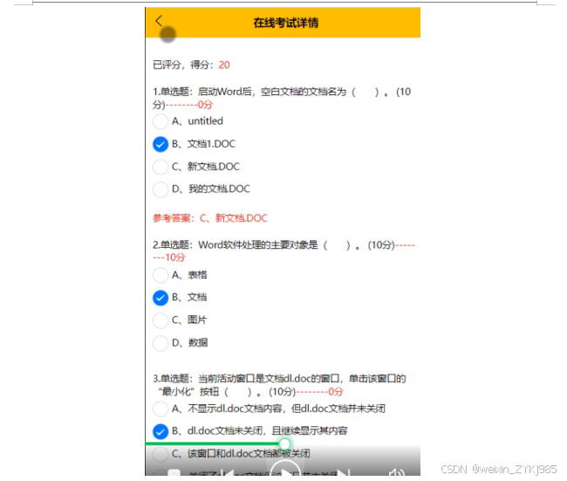Viewport: 567px width, 481px height.
Task: Choose option C 图片
Action: click(x=161, y=320)
